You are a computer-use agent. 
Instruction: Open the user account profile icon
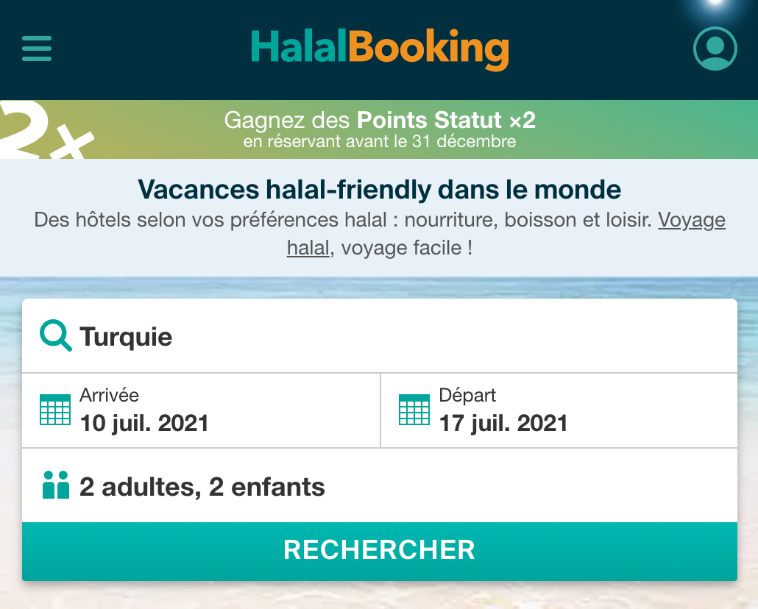(x=715, y=49)
